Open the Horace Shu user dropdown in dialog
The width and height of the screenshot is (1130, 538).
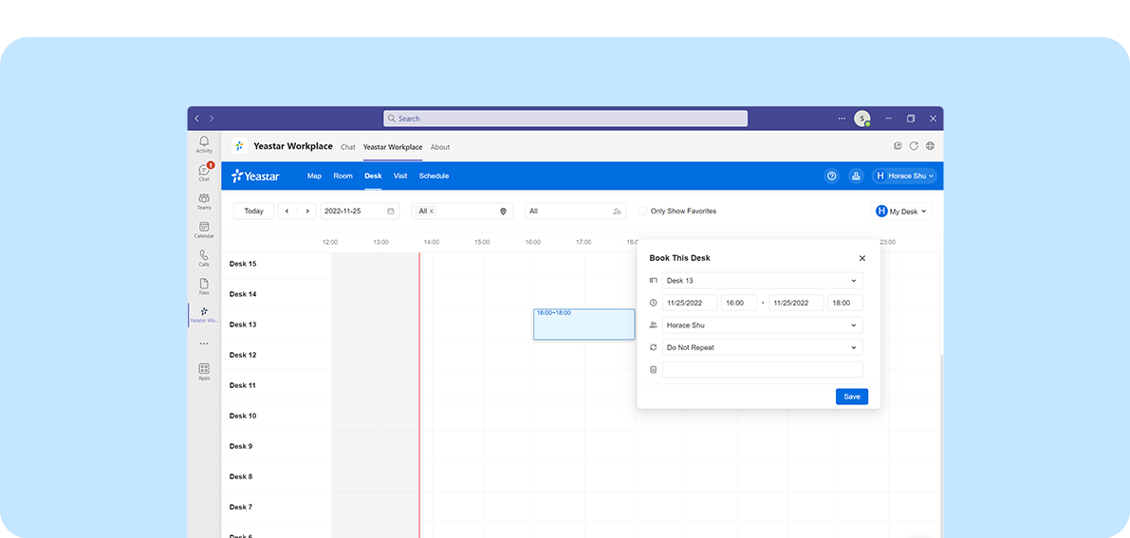point(763,325)
